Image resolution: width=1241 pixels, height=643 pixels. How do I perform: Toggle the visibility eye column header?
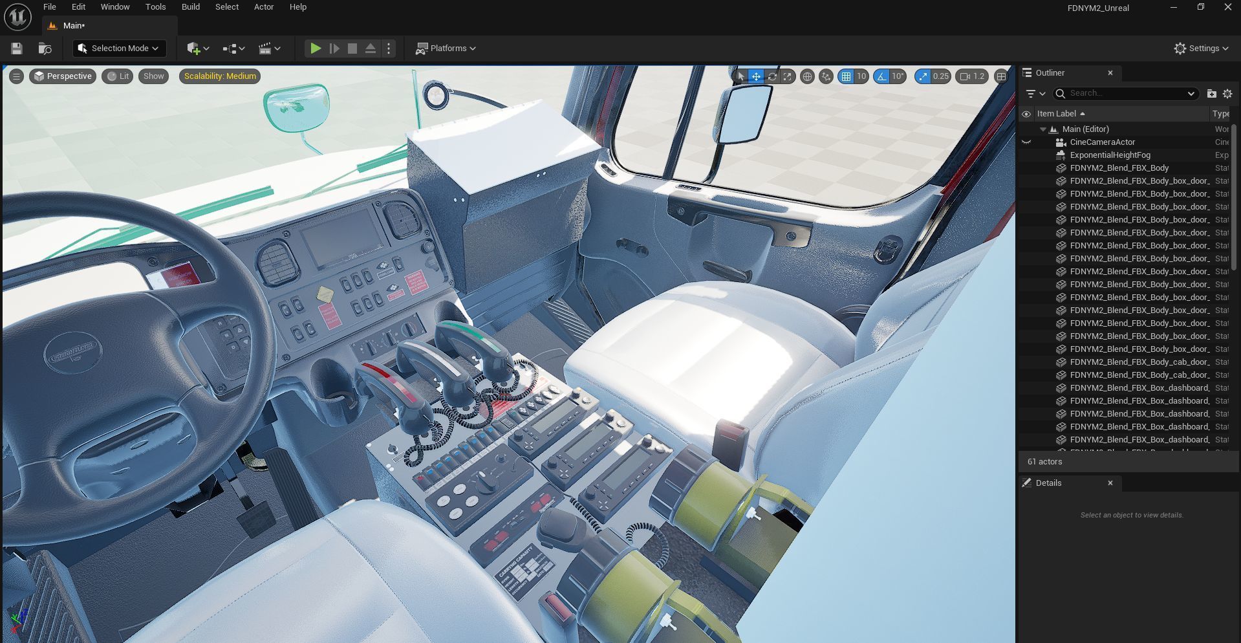point(1026,114)
